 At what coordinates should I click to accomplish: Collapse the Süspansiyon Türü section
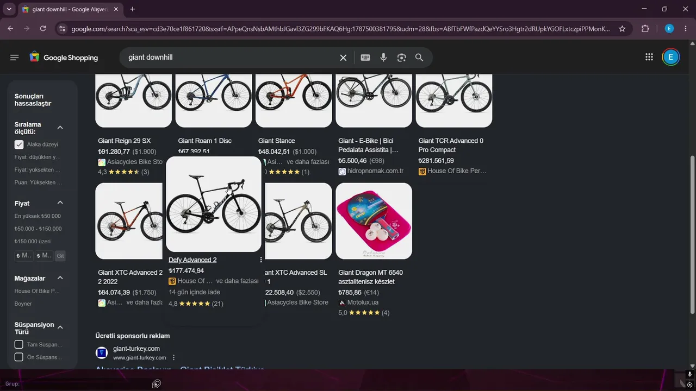pyautogui.click(x=60, y=327)
